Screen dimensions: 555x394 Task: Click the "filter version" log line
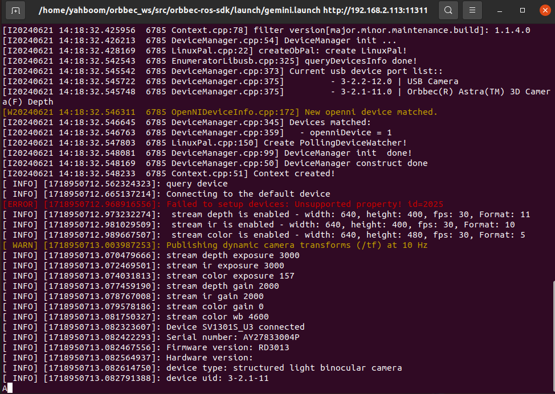[x=267, y=30]
